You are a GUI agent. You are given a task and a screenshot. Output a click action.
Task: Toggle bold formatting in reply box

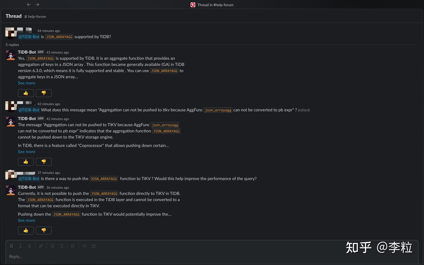click(11, 246)
